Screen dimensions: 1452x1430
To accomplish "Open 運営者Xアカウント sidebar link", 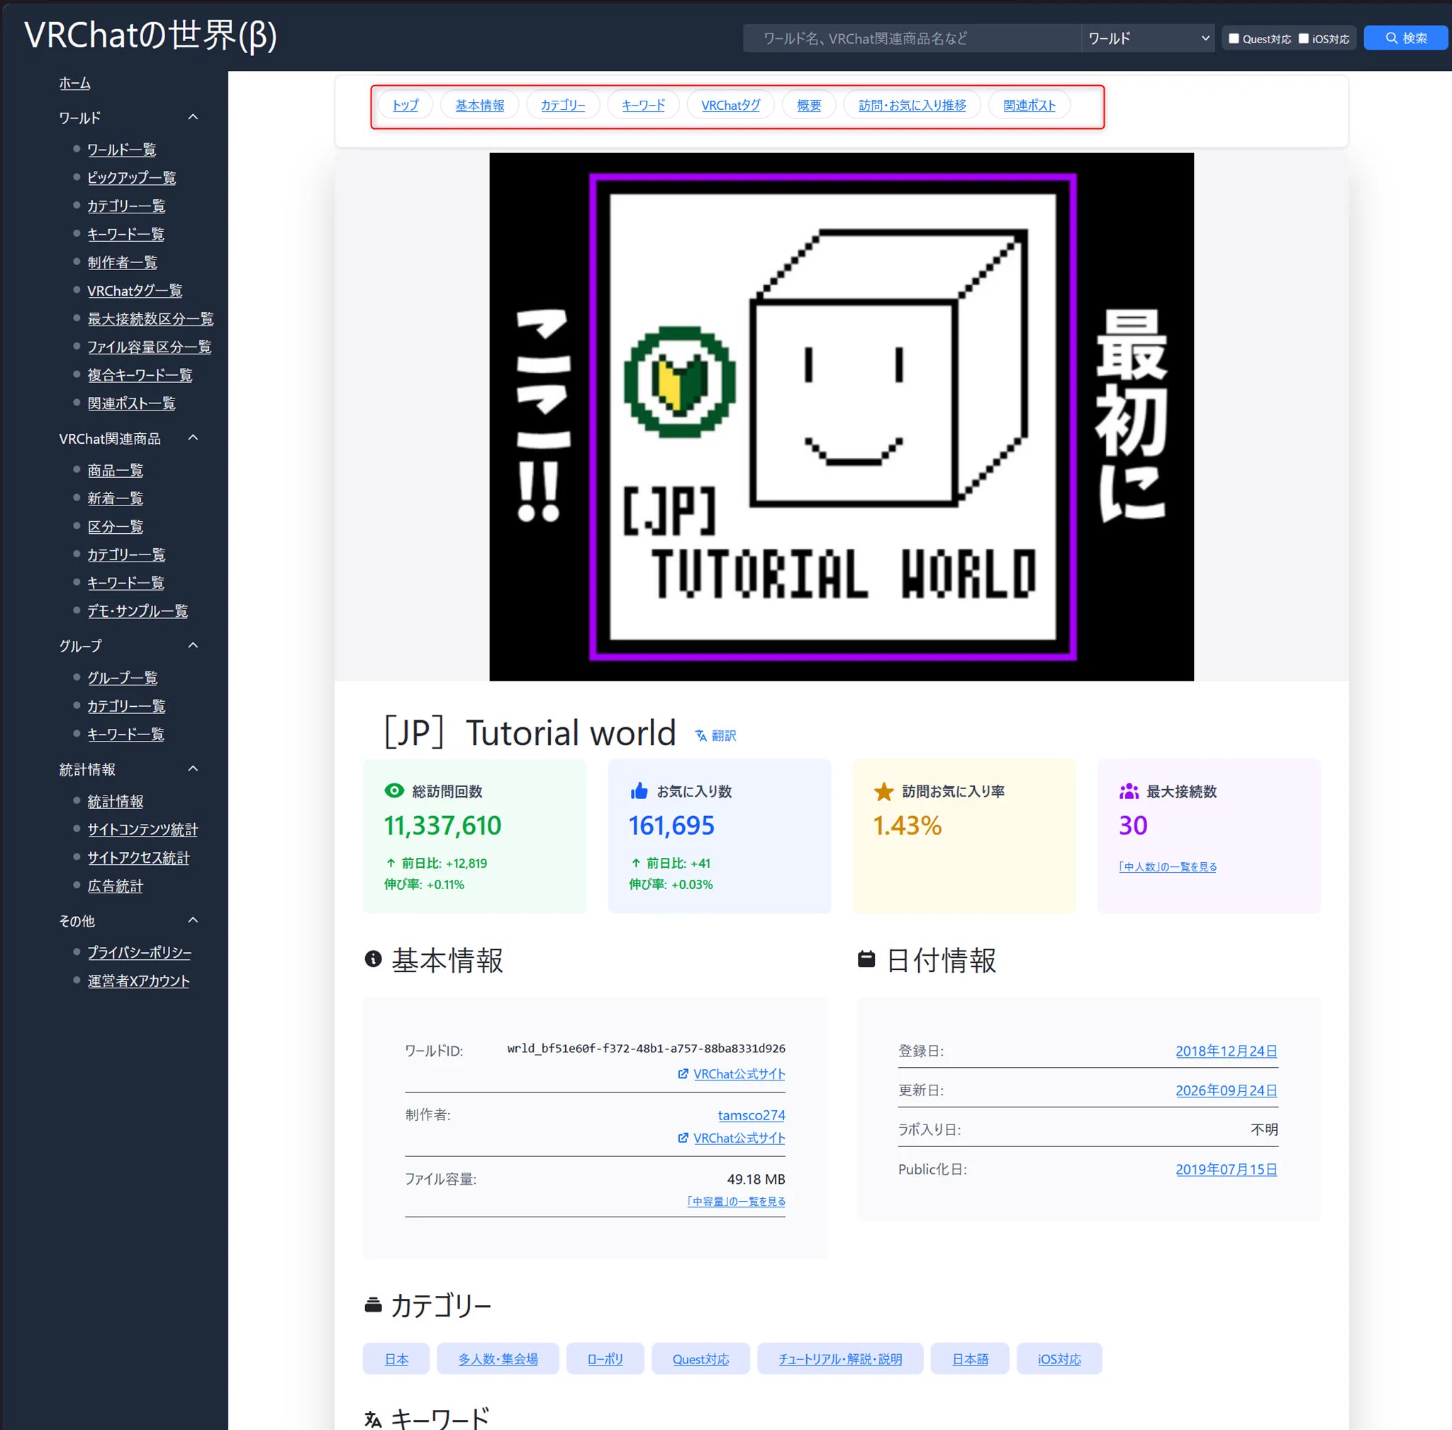I will [x=138, y=981].
